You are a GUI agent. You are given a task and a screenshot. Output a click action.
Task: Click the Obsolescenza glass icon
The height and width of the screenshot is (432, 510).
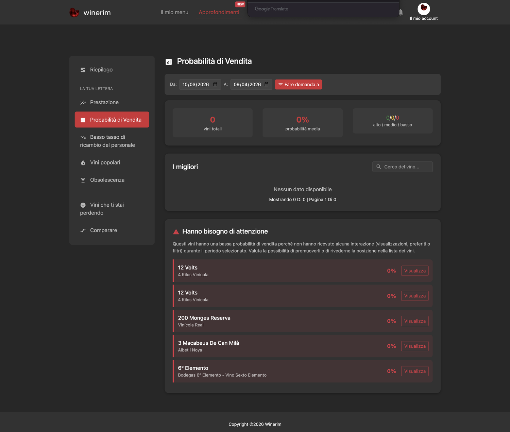point(83,180)
